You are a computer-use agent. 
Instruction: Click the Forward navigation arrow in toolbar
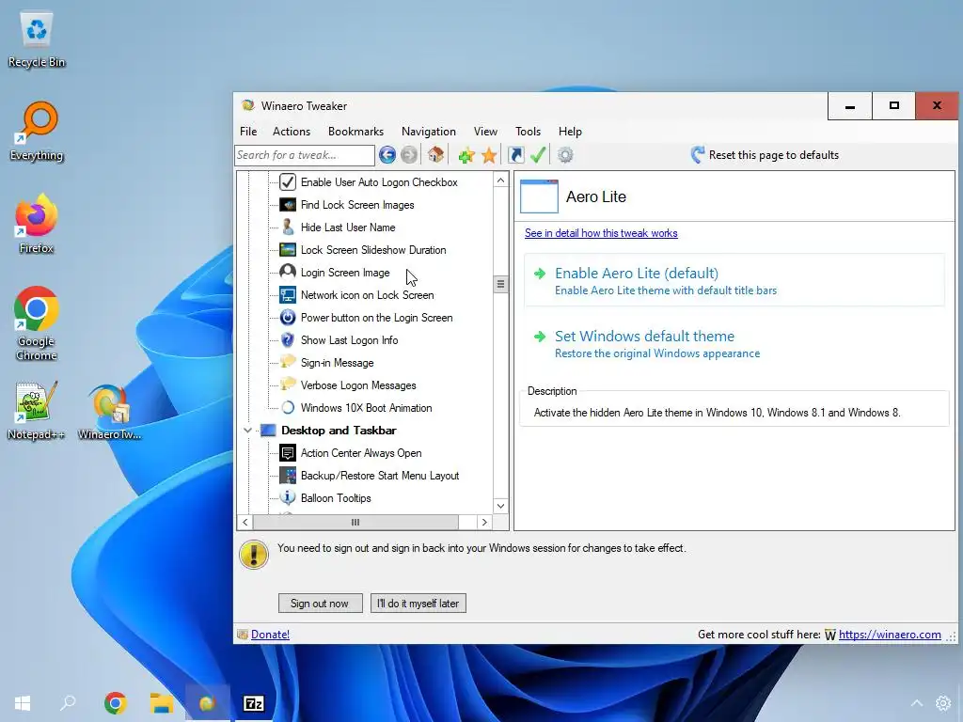click(408, 155)
